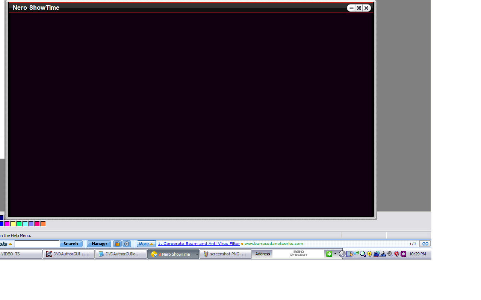481x300 pixels.
Task: Open the toolbar menu arrow left of the search box
Action: point(10,244)
